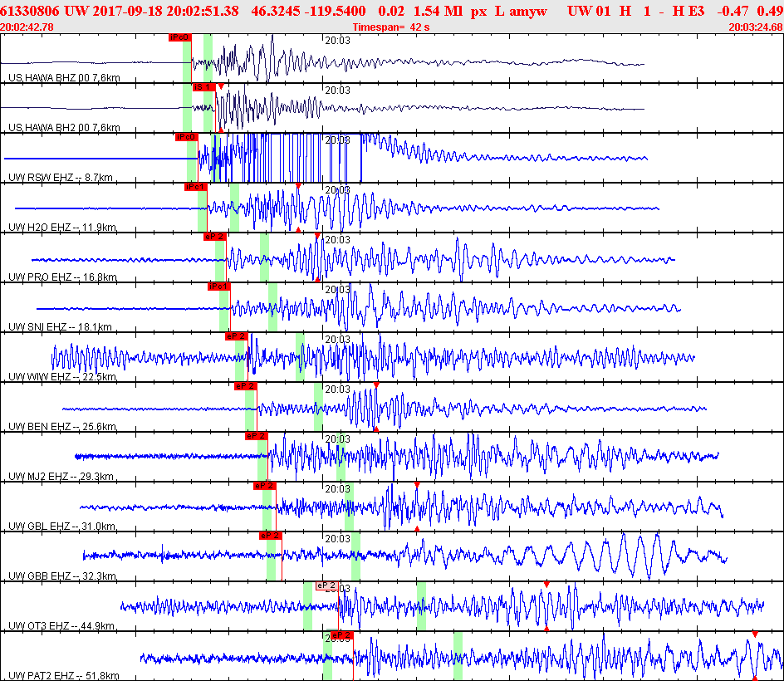Select the eP 2 pick flag on WIW trace
This screenshot has height=681, width=784.
[x=236, y=336]
